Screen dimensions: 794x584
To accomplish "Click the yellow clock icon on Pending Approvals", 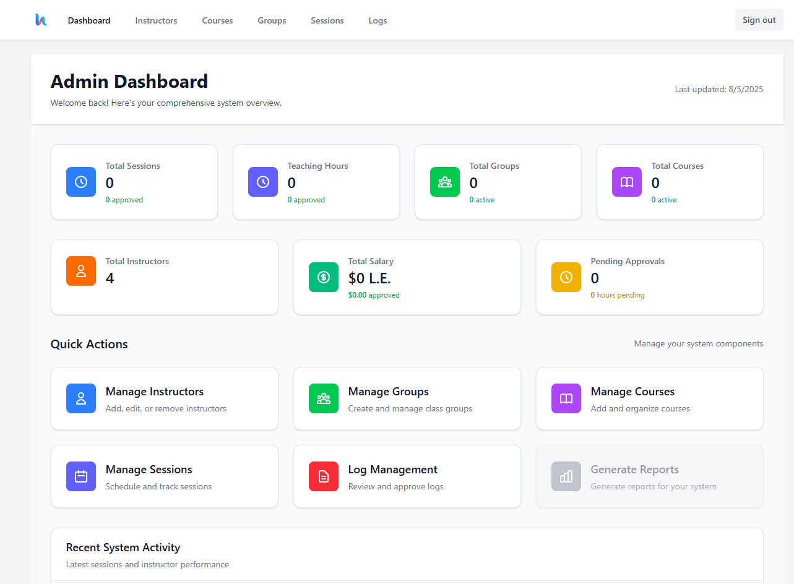I will pyautogui.click(x=566, y=277).
